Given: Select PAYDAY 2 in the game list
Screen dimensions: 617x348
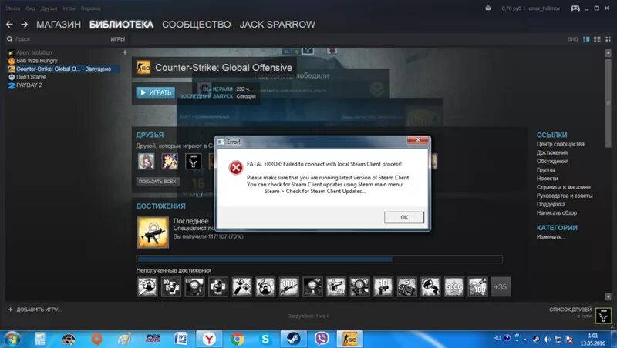Looking at the screenshot, I should (29, 85).
